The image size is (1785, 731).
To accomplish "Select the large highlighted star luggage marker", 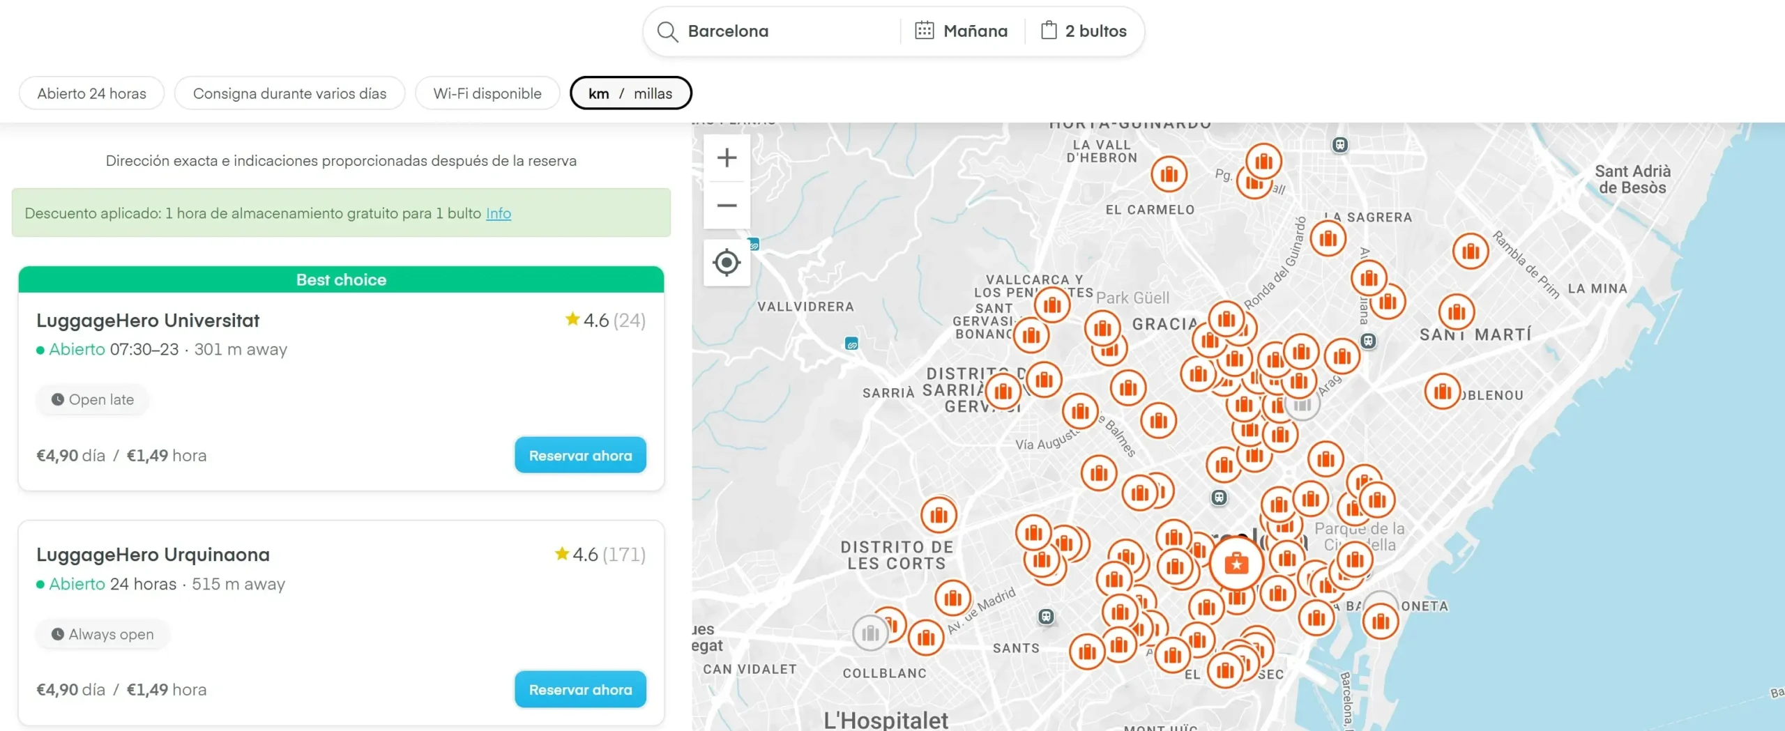I will (x=1236, y=563).
